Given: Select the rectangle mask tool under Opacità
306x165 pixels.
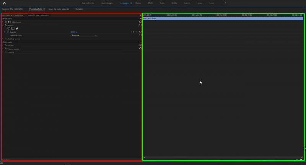Looking at the screenshot, I should click(x=13, y=29).
